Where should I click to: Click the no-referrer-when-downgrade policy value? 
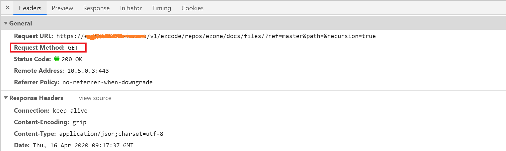tap(107, 82)
